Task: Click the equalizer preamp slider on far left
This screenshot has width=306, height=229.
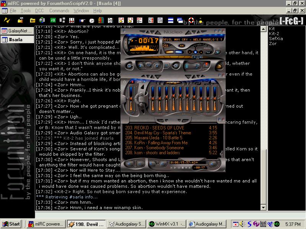Action: point(131,99)
